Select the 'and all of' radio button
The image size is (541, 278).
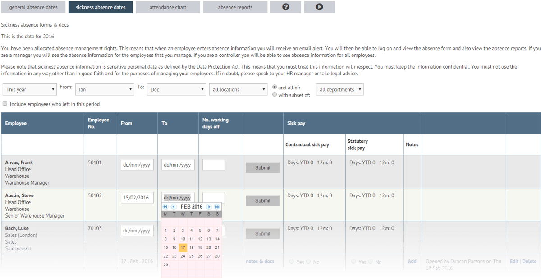click(x=275, y=88)
